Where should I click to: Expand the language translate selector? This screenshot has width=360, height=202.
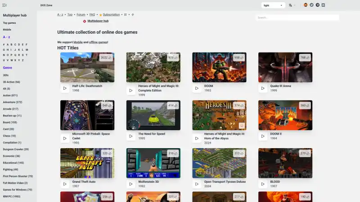292,5
